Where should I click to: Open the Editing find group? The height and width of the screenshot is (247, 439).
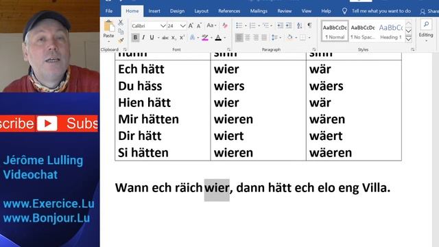(x=426, y=31)
